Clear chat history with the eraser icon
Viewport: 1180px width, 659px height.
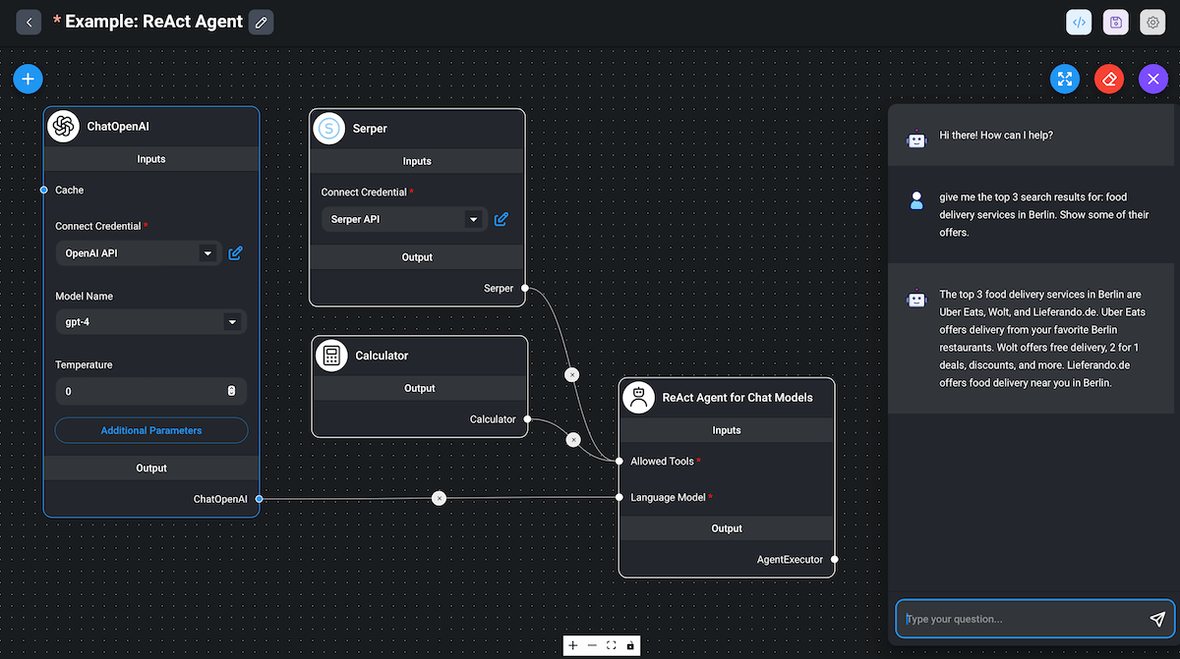pos(1108,79)
